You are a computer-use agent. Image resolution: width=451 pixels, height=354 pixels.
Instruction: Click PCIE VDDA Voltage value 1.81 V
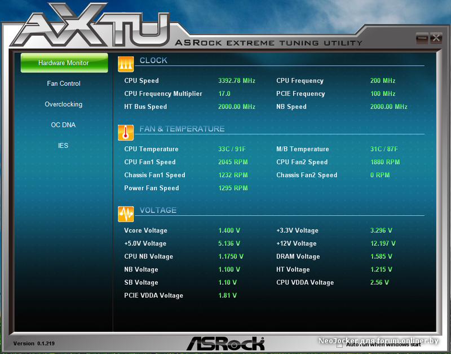point(228,295)
